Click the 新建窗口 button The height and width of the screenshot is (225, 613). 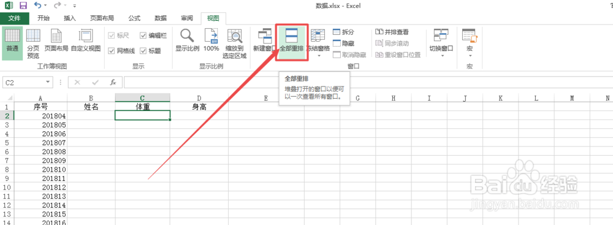coord(265,40)
